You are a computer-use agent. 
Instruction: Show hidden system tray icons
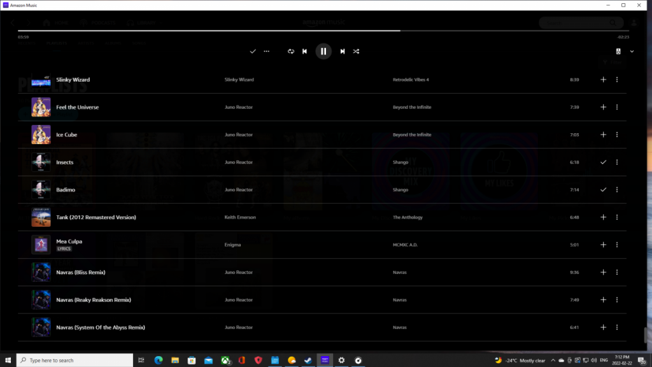553,361
